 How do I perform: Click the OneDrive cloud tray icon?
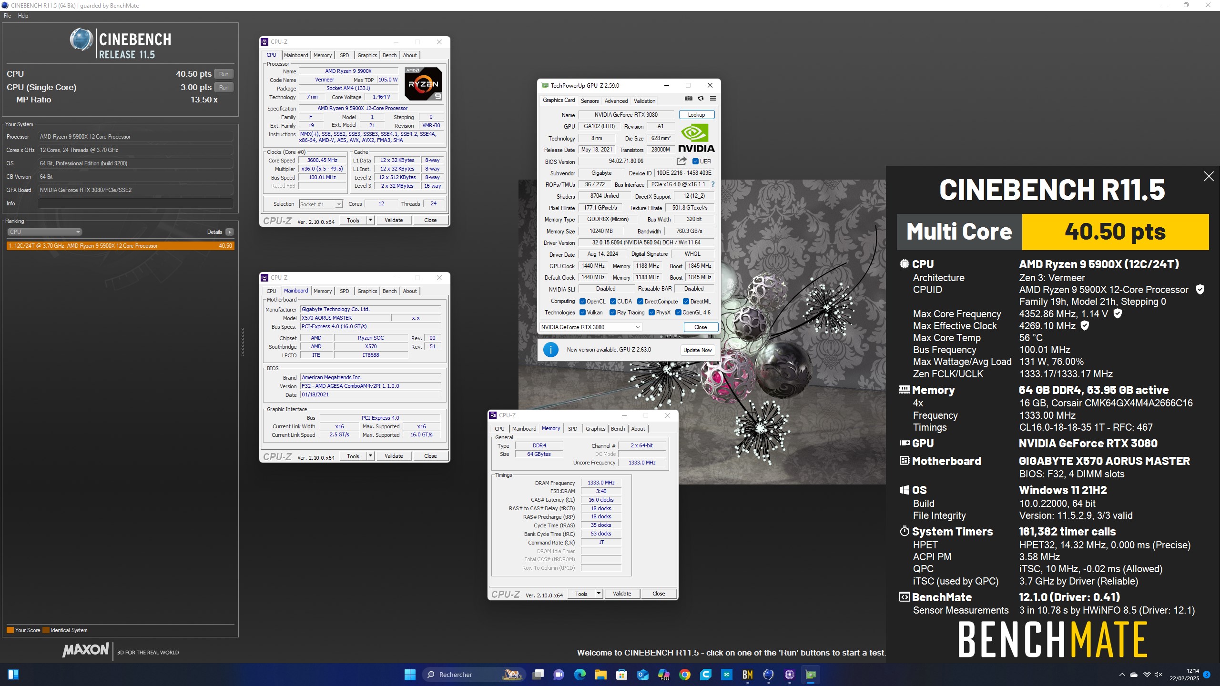1134,675
